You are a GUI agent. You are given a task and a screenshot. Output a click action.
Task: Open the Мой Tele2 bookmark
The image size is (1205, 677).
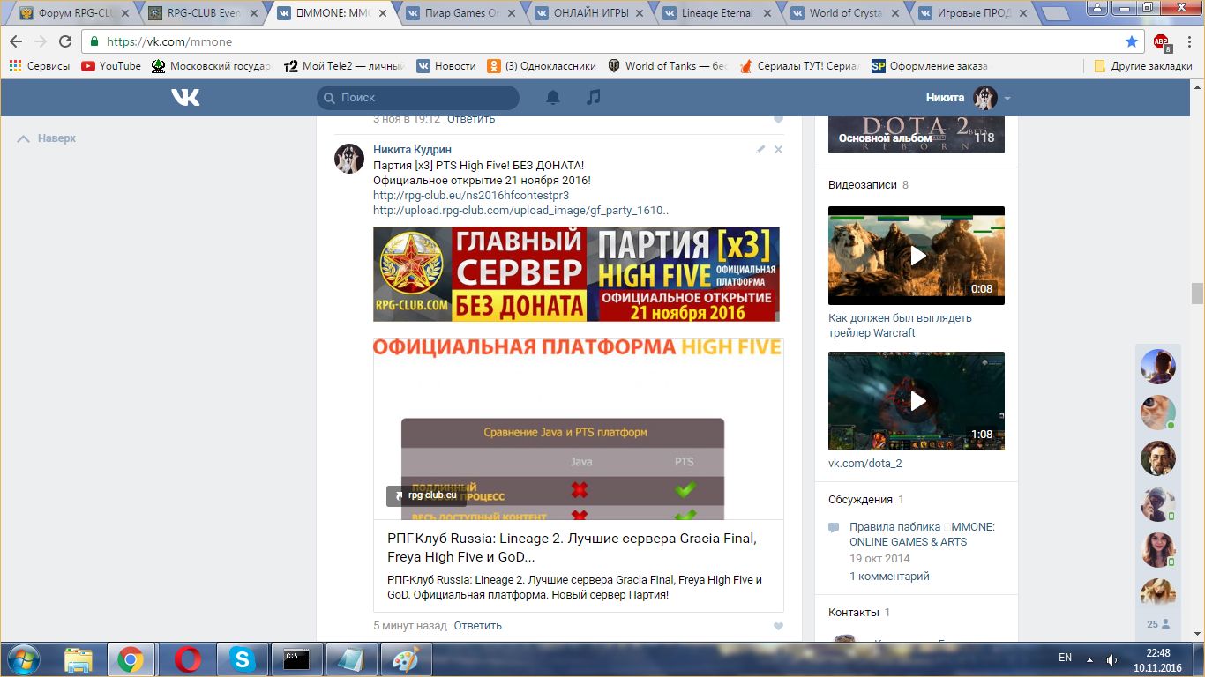click(x=344, y=66)
